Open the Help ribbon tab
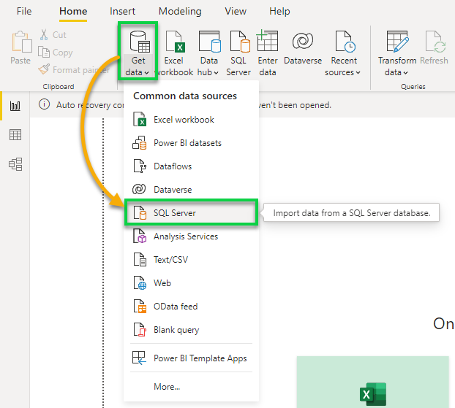The image size is (455, 408). 279,11
